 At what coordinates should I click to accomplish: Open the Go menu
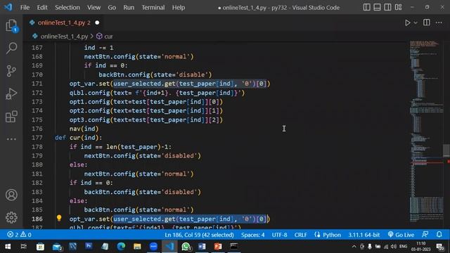click(x=112, y=8)
